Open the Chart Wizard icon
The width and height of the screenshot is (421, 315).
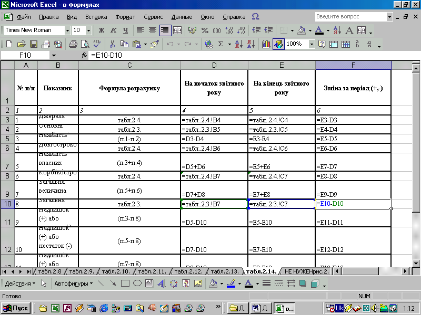tap(266, 44)
